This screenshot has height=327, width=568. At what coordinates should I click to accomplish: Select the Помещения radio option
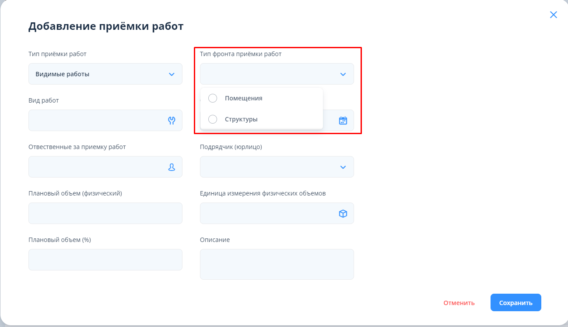point(213,98)
